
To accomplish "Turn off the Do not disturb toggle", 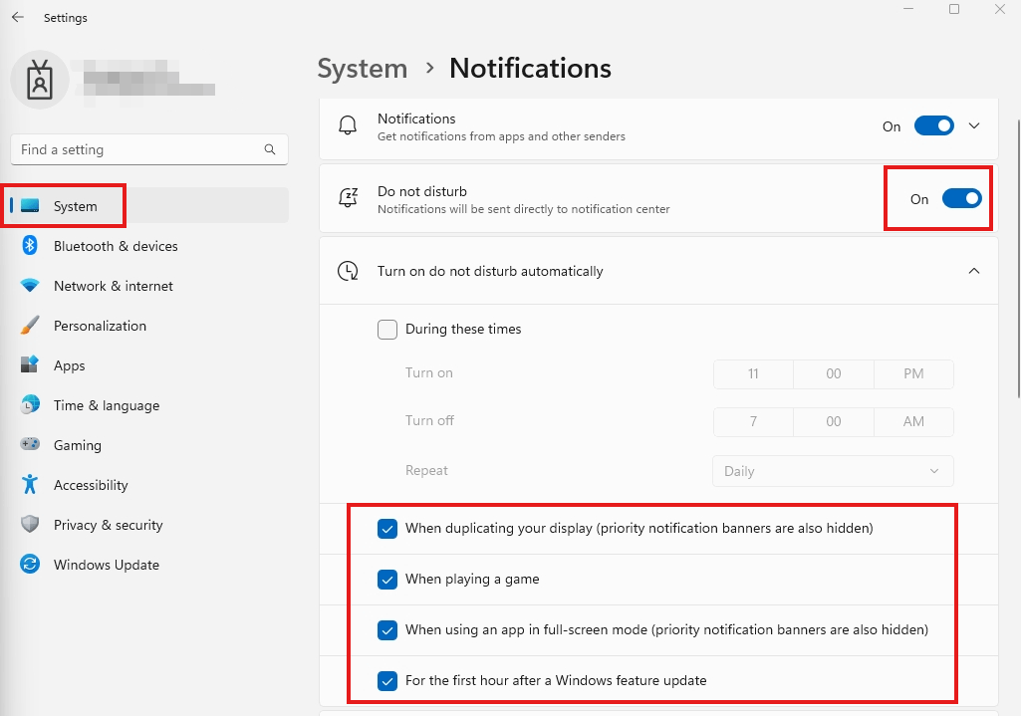I will 962,198.
